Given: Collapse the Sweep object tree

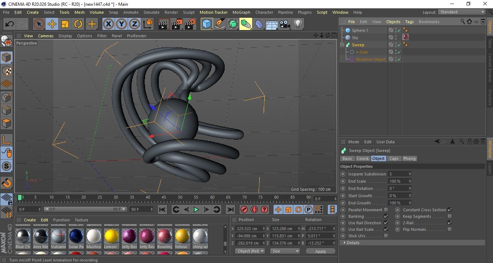Looking at the screenshot, I should click(342, 45).
